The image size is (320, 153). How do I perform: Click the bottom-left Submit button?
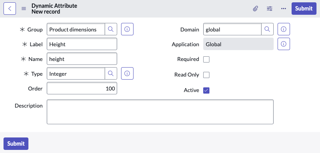click(16, 144)
